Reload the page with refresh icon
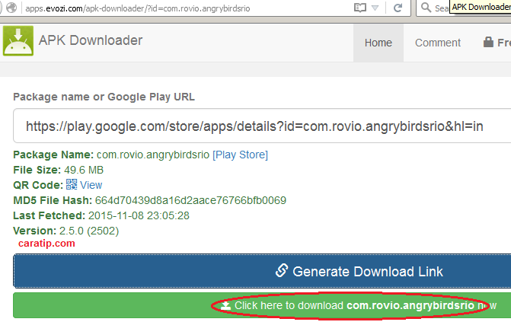Screen dimensions: 511x322 pos(398,8)
